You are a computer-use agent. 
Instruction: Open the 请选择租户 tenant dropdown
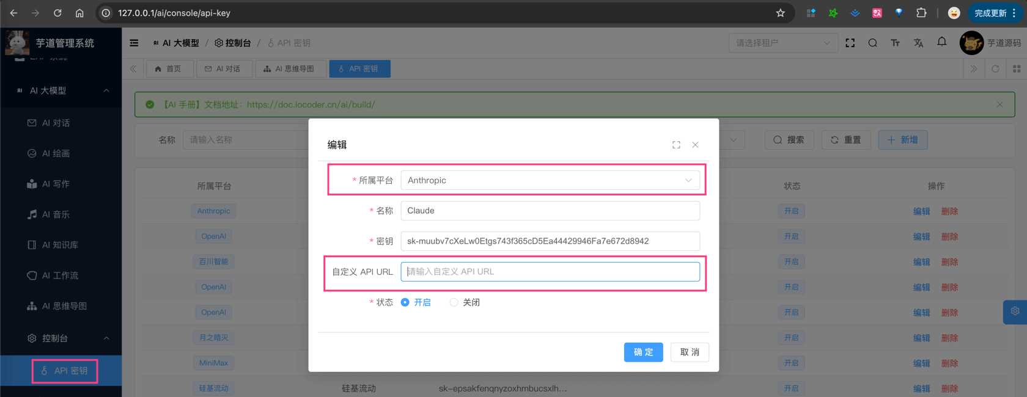pos(782,43)
